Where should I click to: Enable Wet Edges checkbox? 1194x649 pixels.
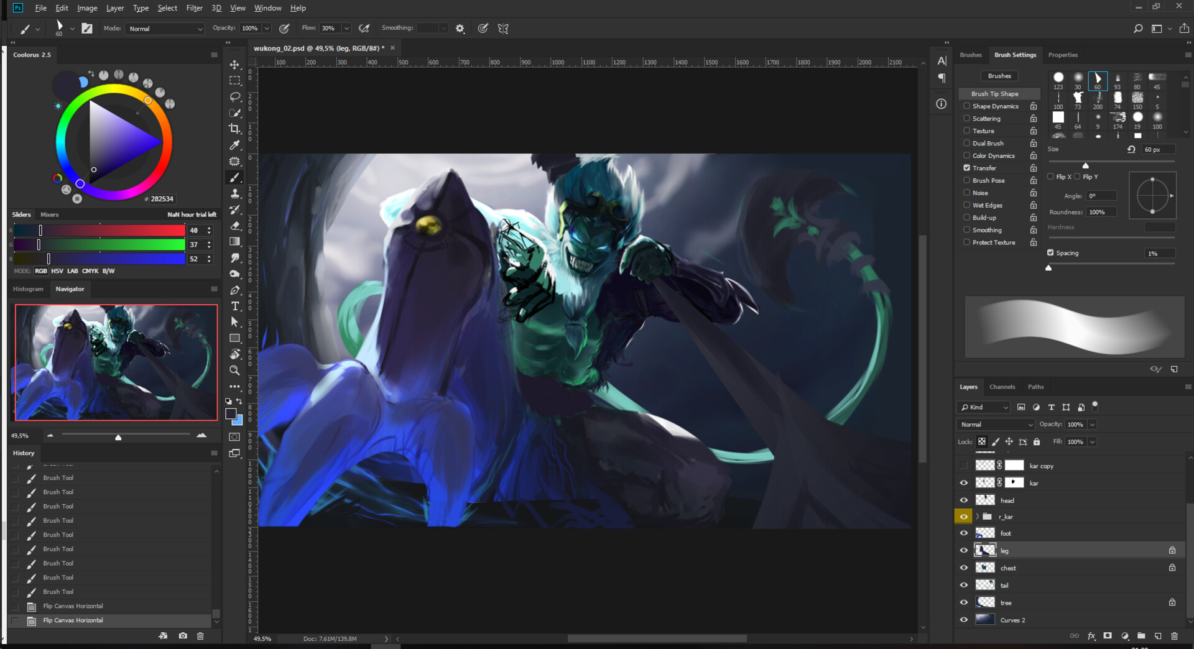pyautogui.click(x=967, y=205)
